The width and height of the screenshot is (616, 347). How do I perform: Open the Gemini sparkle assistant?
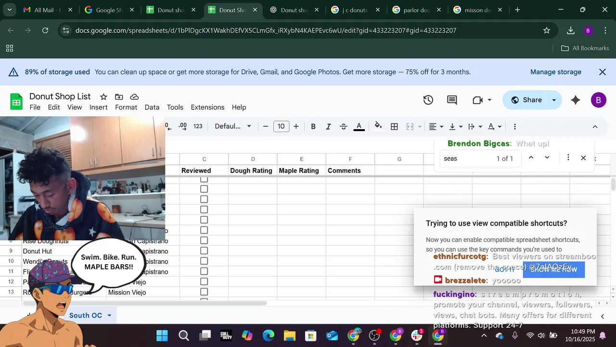point(575,100)
